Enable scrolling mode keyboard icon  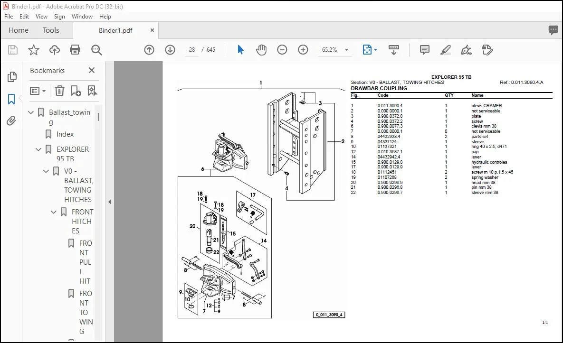[x=394, y=50]
